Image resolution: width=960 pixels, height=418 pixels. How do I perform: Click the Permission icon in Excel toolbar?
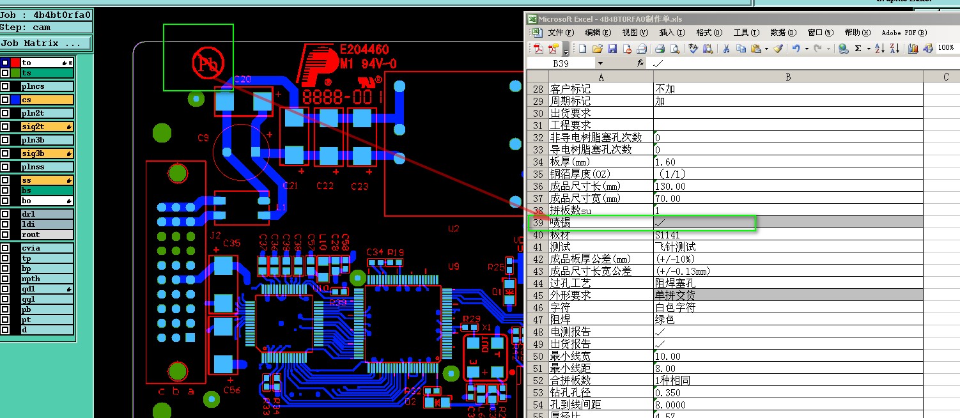[x=627, y=49]
